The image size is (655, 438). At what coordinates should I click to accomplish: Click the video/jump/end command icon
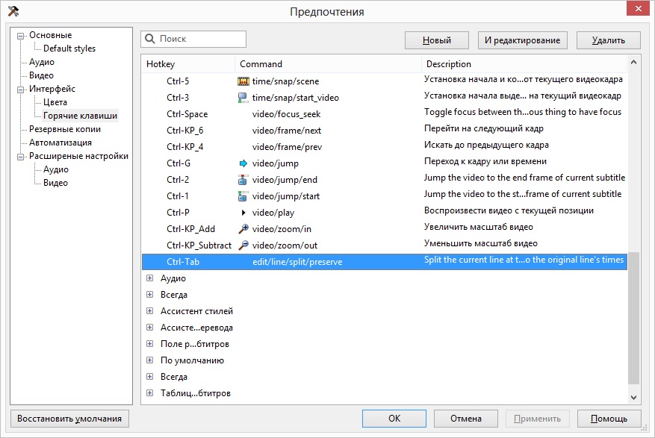pos(243,179)
